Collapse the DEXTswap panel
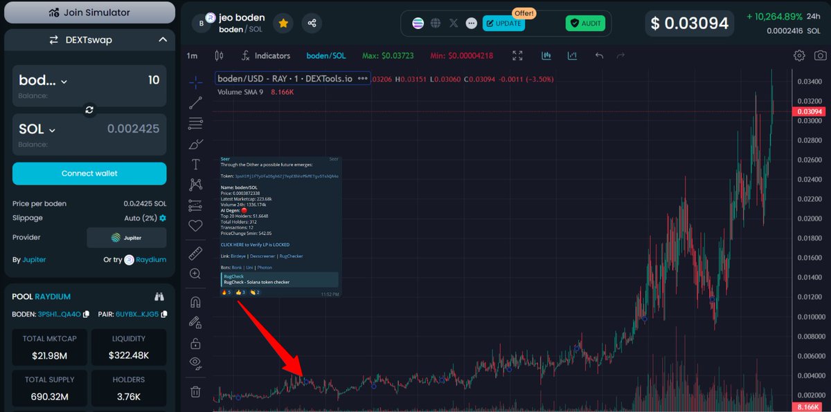This screenshot has height=412, width=831. point(163,40)
